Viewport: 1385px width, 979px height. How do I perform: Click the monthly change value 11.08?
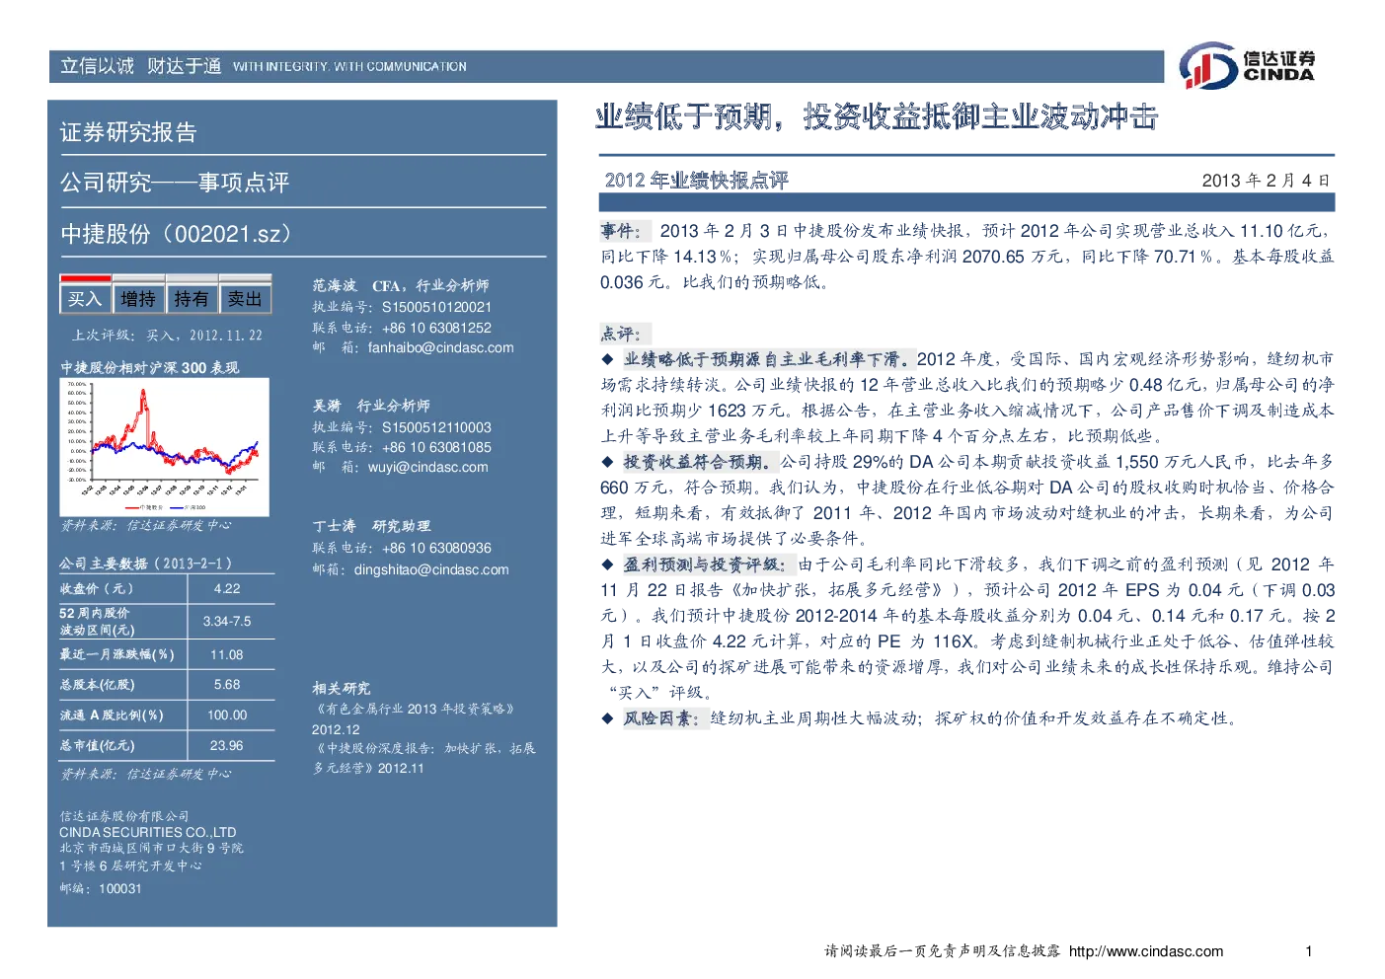click(x=227, y=654)
